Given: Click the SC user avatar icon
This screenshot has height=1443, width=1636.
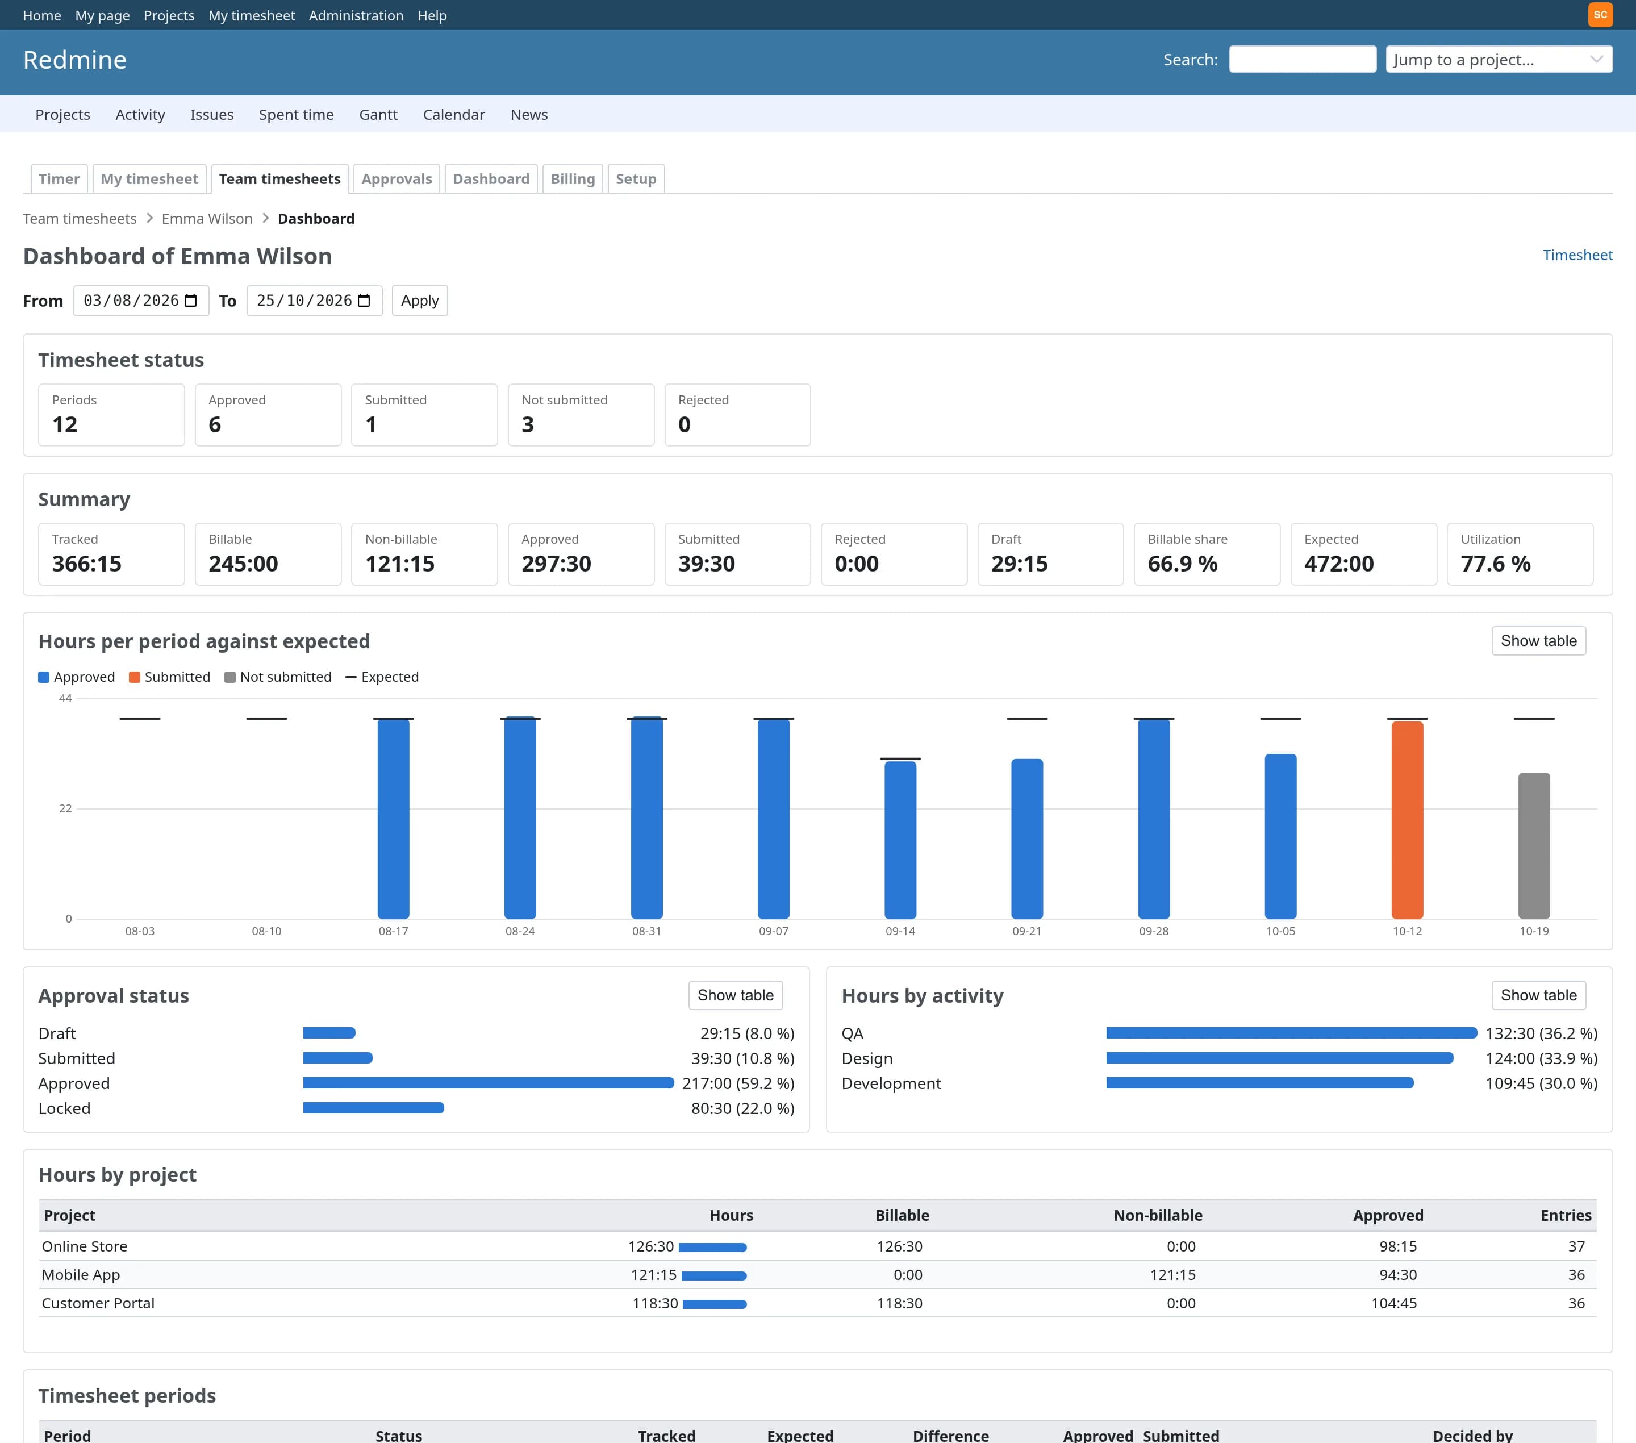Looking at the screenshot, I should (x=1600, y=14).
